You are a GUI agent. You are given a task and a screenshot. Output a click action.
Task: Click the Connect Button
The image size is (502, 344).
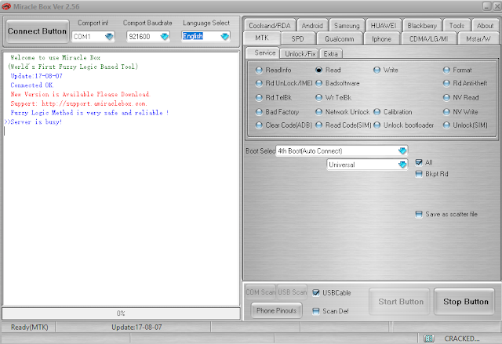coord(37,31)
